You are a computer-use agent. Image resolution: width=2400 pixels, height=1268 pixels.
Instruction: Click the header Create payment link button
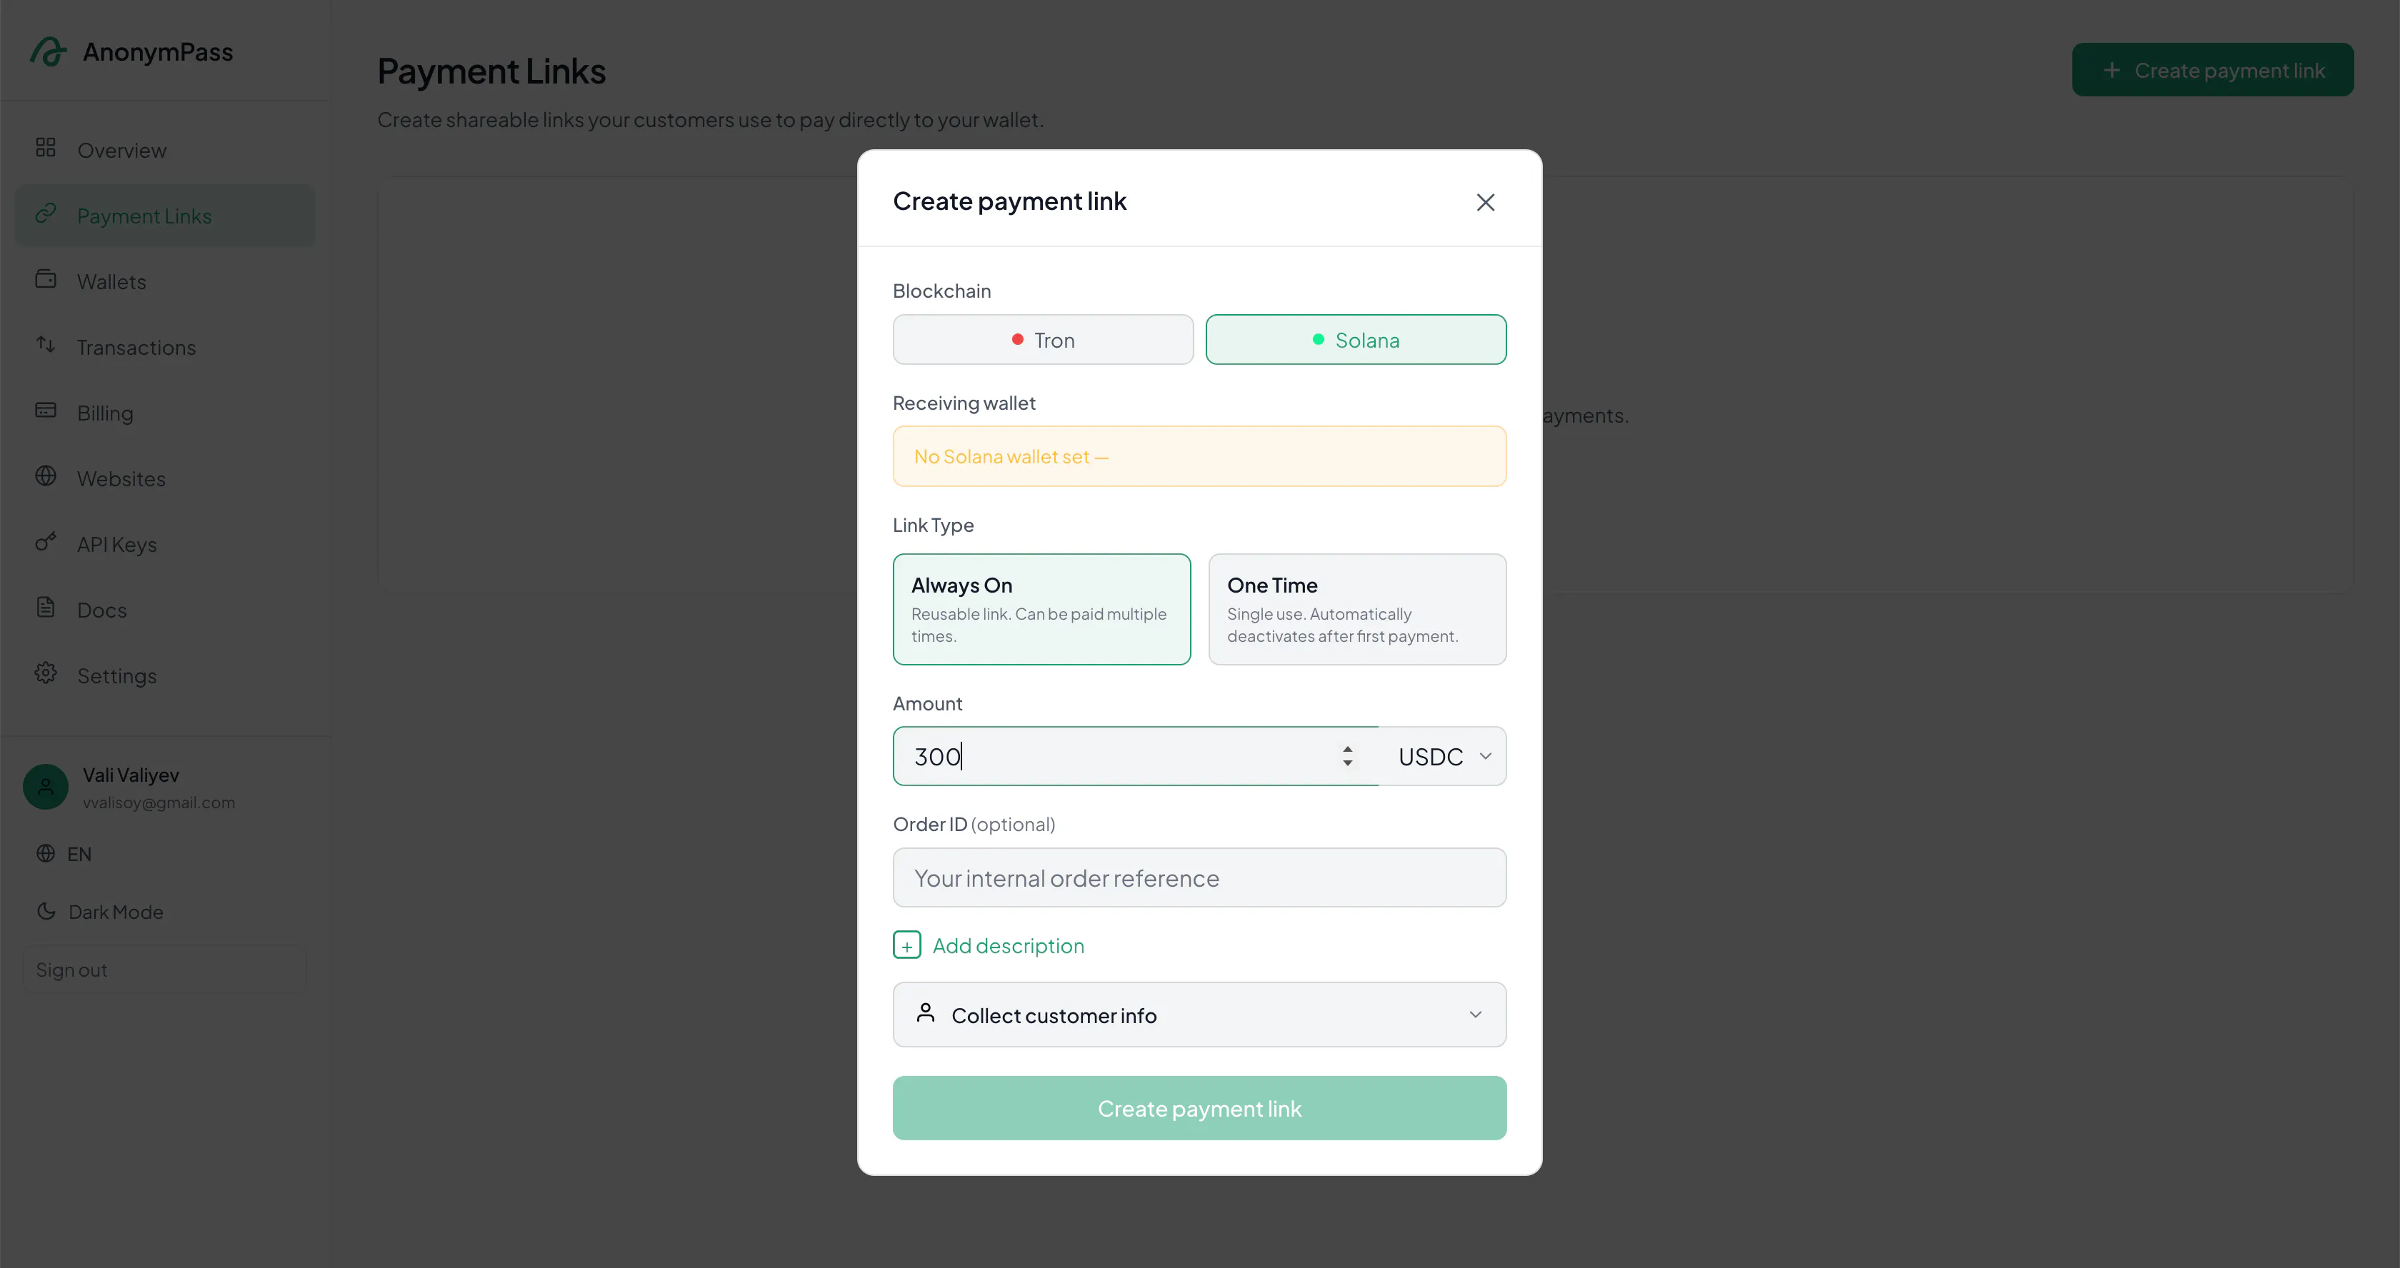point(2212,70)
